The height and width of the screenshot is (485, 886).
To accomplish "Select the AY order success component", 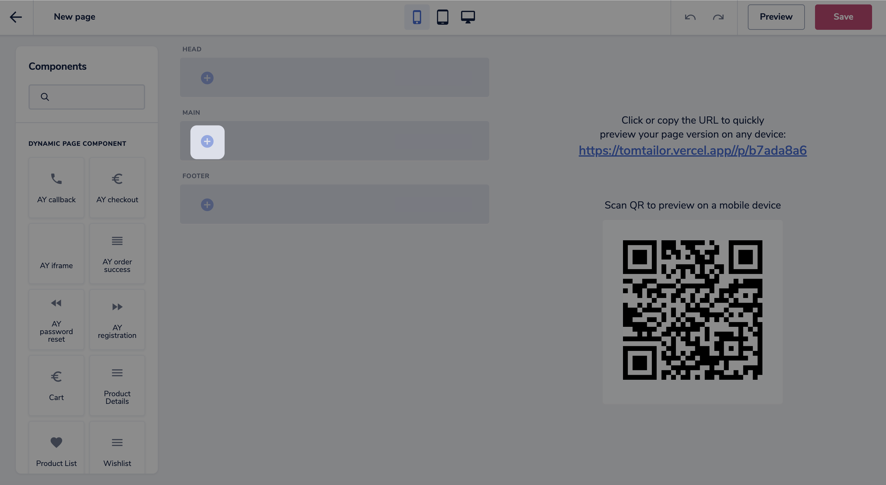I will click(x=117, y=254).
